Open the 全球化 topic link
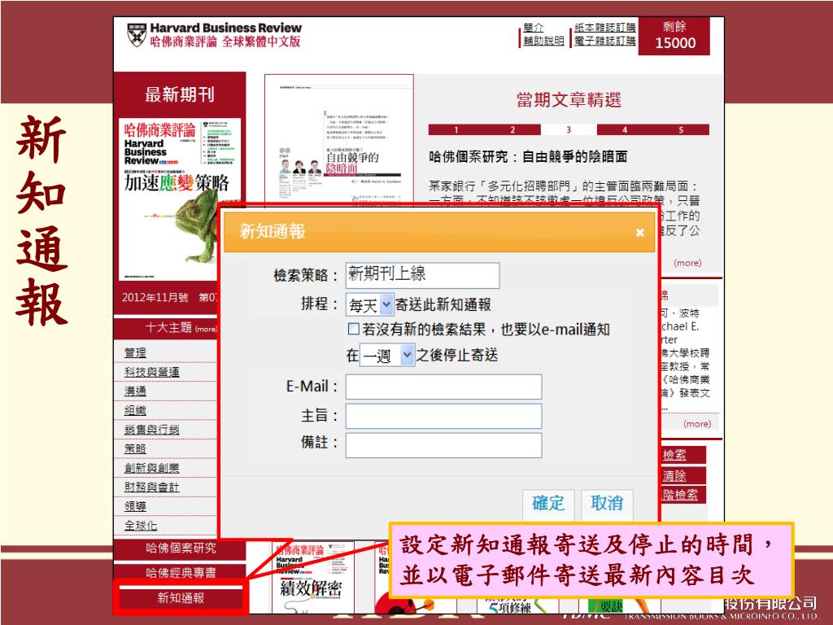Viewport: 833px width, 625px height. (140, 526)
